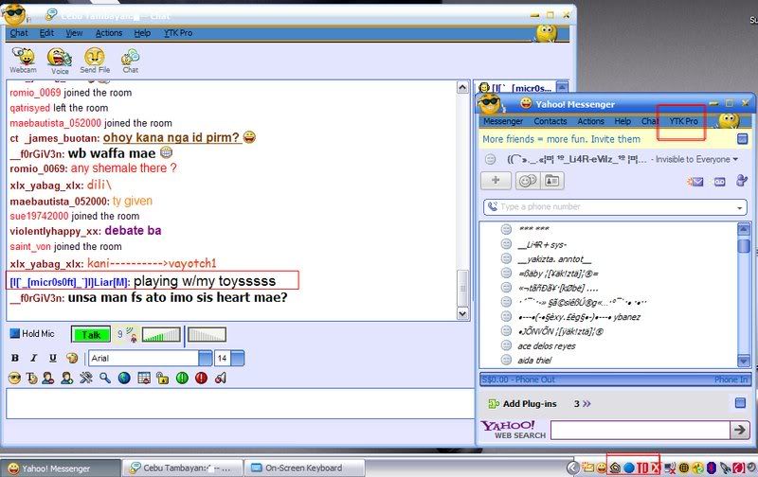Open Send File in the chat toolbar
Viewport: 758px width, 477px height.
pos(95,61)
